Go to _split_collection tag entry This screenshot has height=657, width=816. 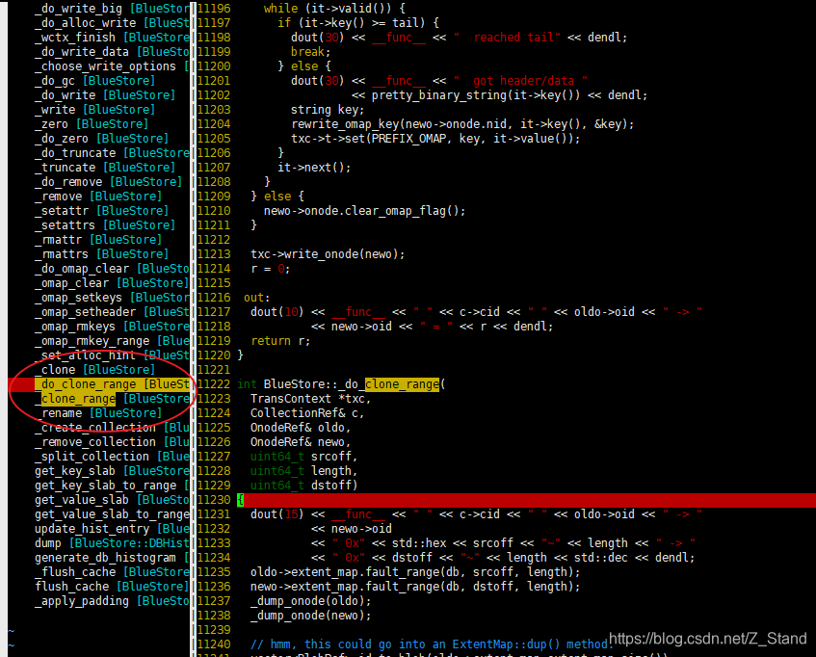tap(112, 457)
